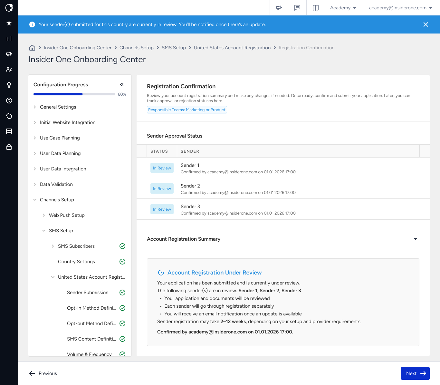440x385 pixels.
Task: Click the Opt-in Method completed checkmark
Action: click(x=122, y=308)
